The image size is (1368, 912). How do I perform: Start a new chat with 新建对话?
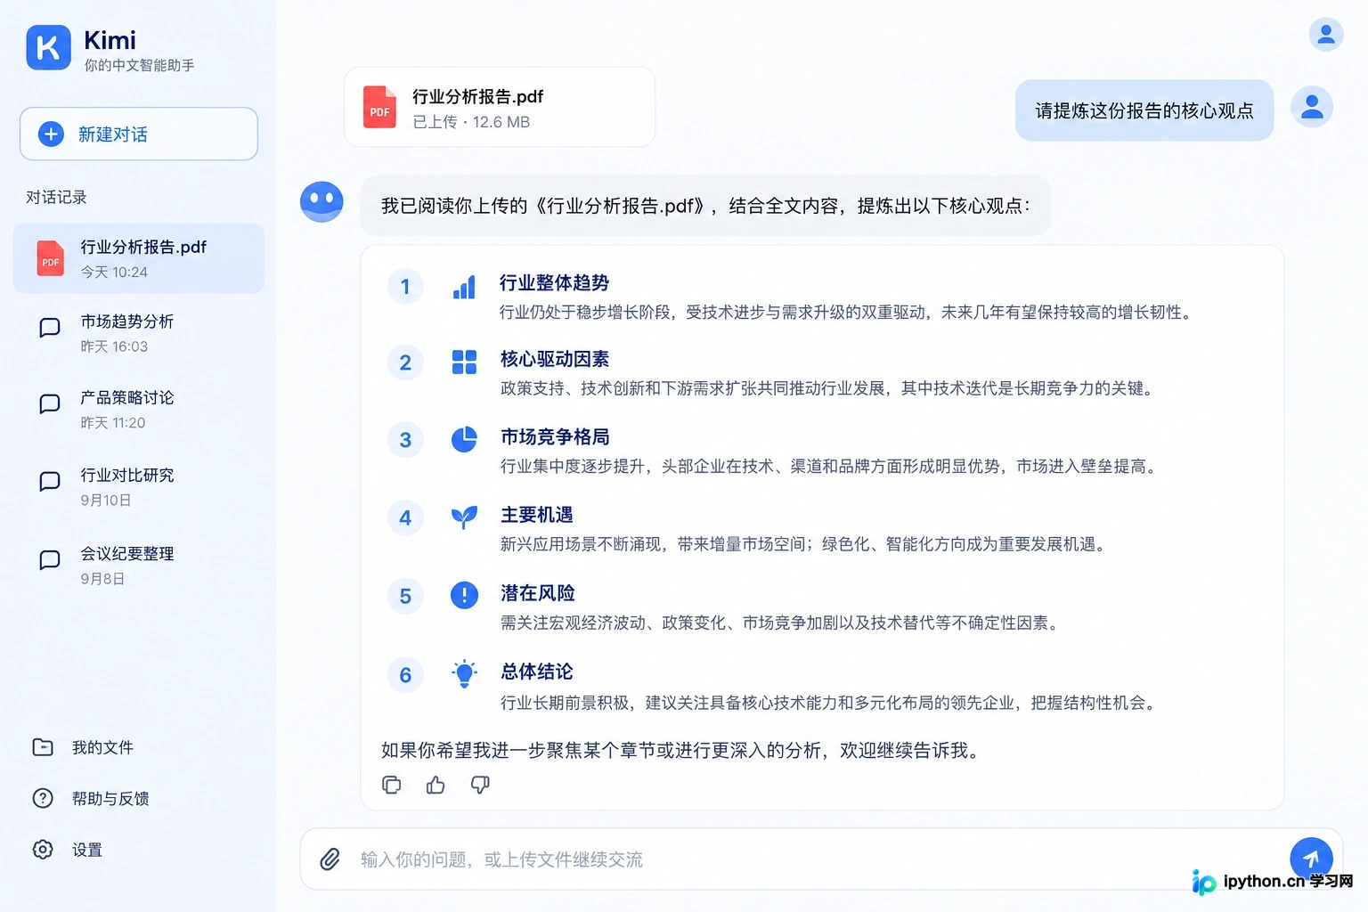[x=139, y=134]
